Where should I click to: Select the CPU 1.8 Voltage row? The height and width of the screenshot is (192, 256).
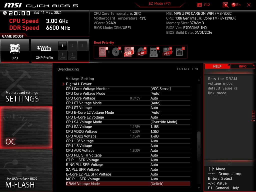pos(128,146)
